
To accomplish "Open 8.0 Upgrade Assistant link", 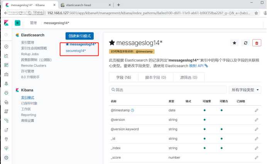I will [x=30, y=77].
